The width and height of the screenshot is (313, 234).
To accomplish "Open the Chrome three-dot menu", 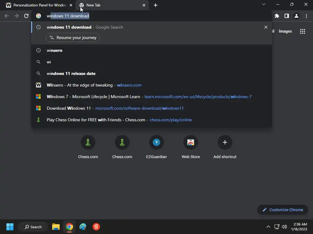I will (306, 16).
